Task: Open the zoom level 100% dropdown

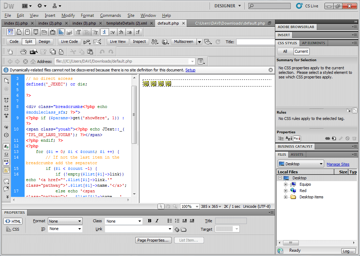Action: pos(189,206)
